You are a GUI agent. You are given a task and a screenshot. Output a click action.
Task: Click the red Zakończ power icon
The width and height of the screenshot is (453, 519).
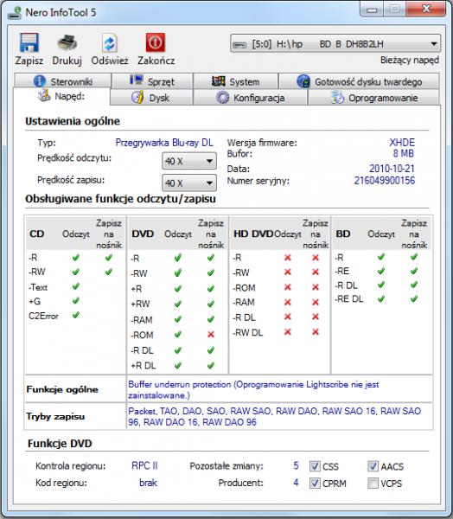tap(156, 42)
